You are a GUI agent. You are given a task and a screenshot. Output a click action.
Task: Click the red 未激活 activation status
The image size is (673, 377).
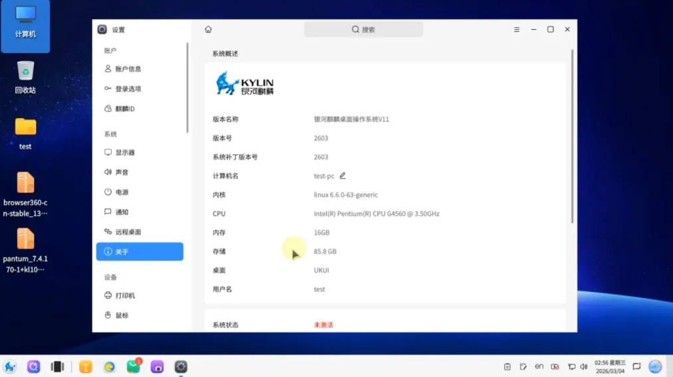coord(323,325)
